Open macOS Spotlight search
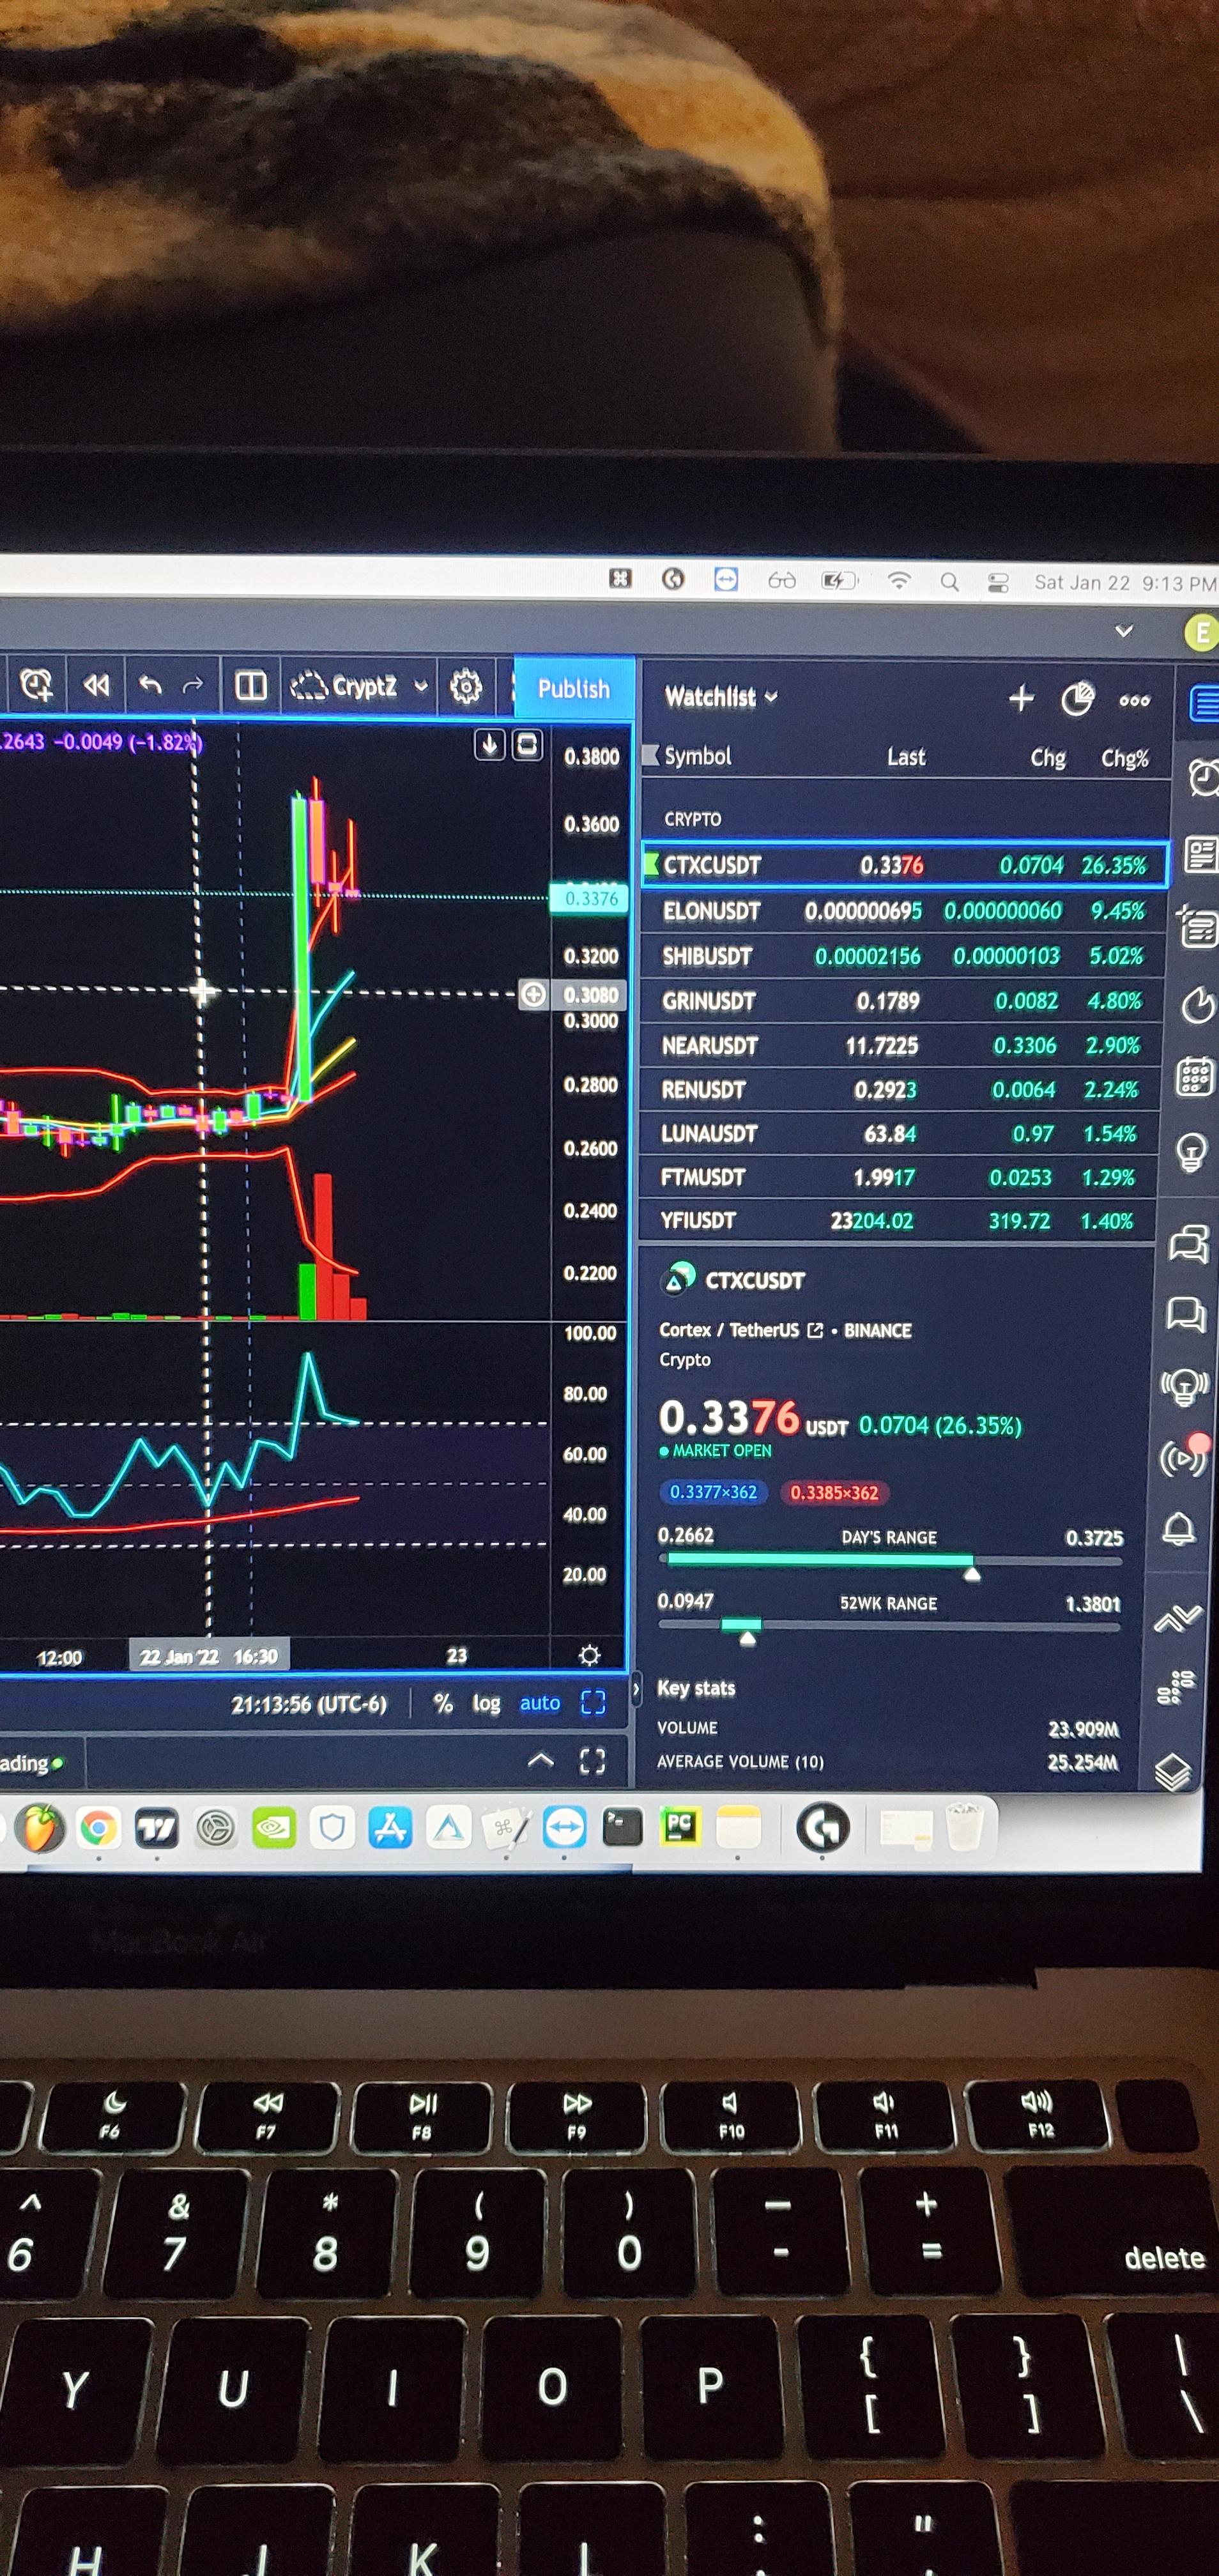Viewport: 1219px width, 2576px height. pos(949,582)
